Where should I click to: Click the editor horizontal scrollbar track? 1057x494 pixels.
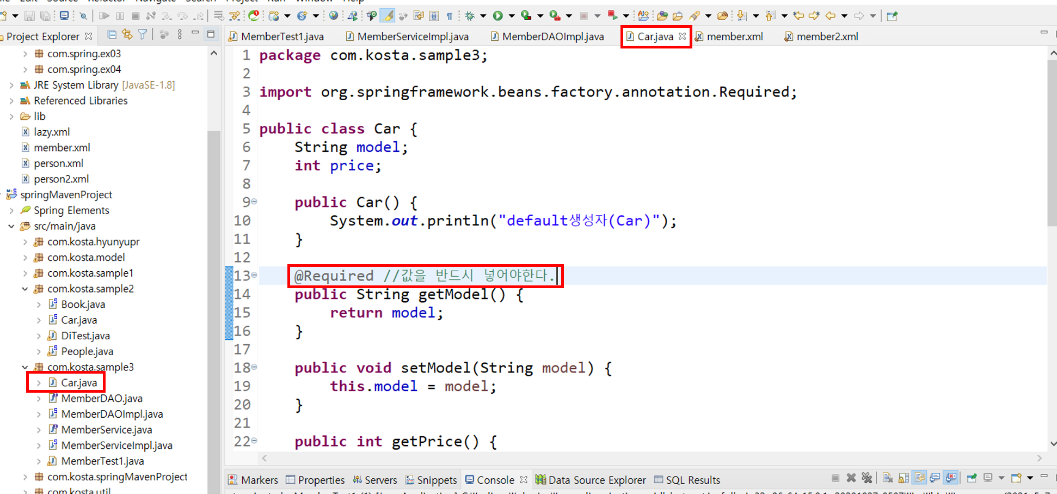point(652,458)
